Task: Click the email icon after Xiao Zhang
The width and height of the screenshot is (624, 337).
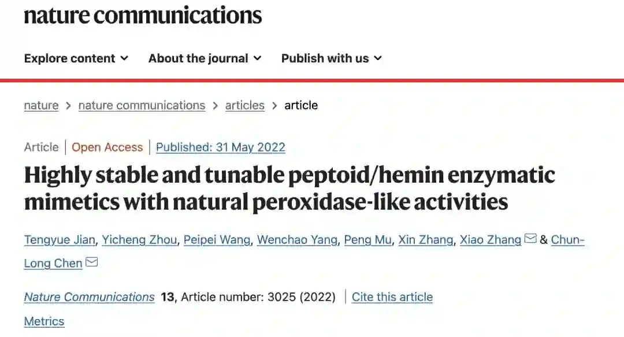Action: (530, 239)
